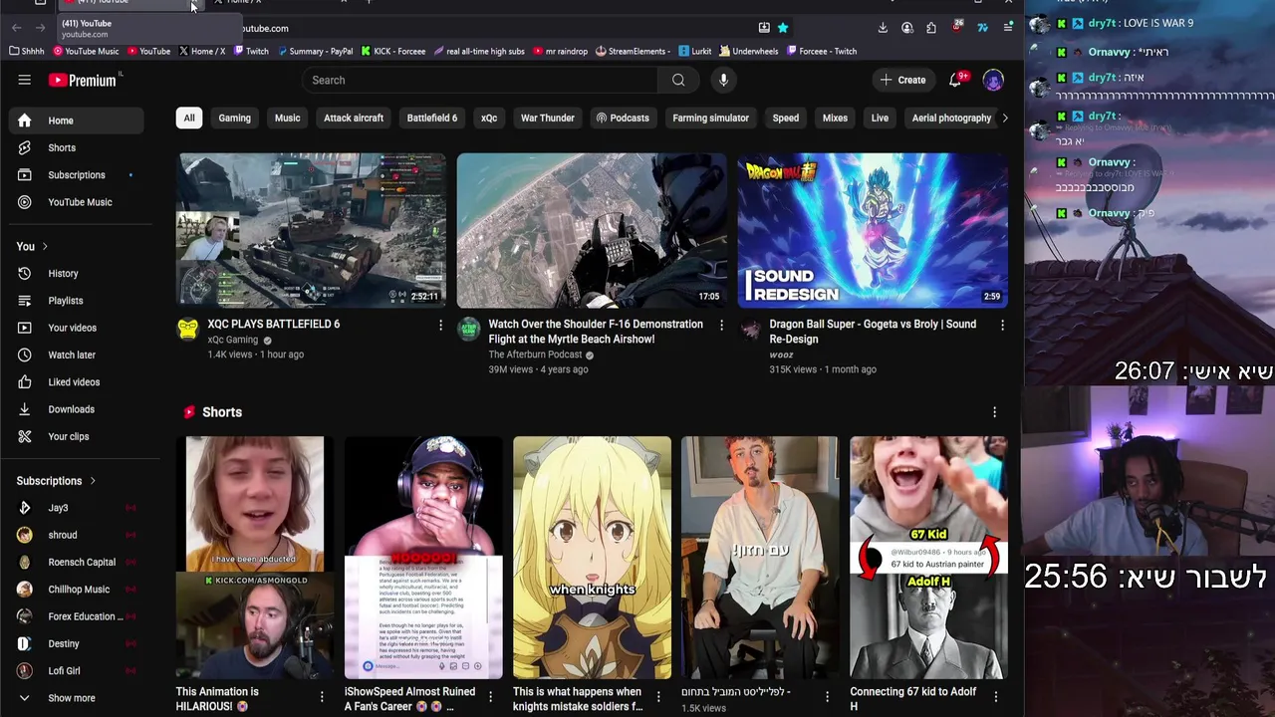Open Playlists in sidebar
The height and width of the screenshot is (717, 1275).
point(77,301)
